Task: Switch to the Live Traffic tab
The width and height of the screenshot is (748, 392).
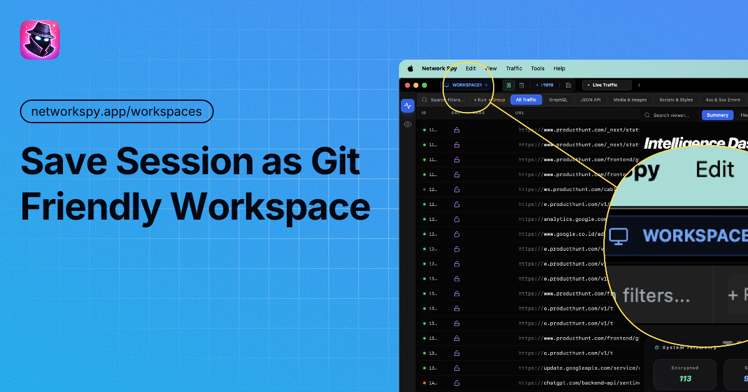Action: 607,85
